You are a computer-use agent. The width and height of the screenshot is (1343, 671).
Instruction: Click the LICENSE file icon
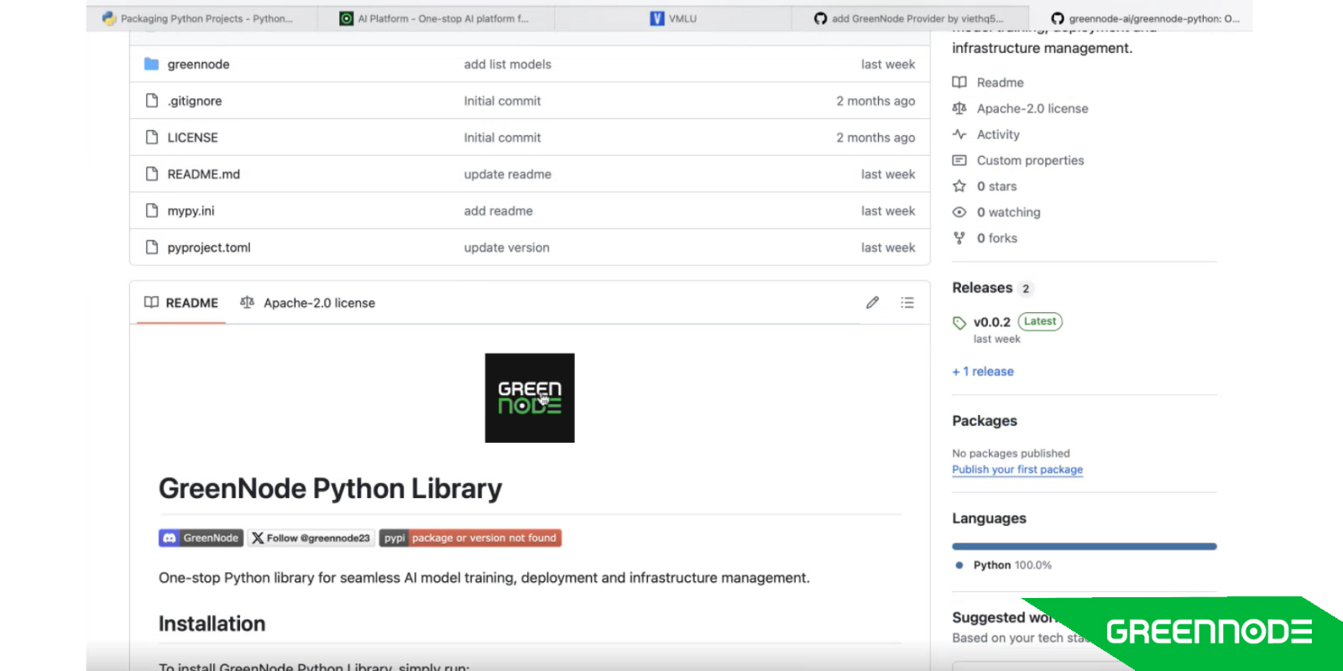point(152,137)
